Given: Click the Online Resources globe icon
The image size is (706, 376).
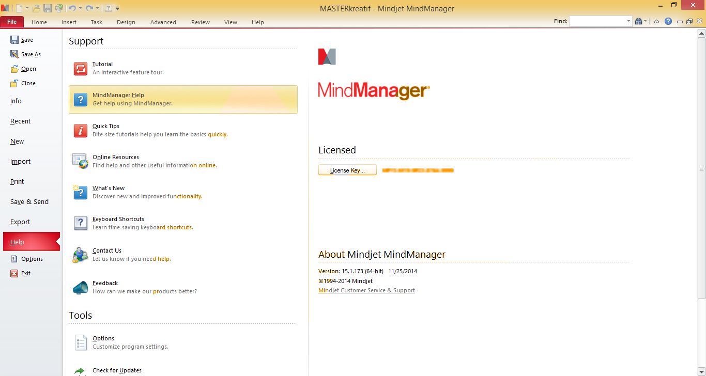Looking at the screenshot, I should tap(81, 161).
